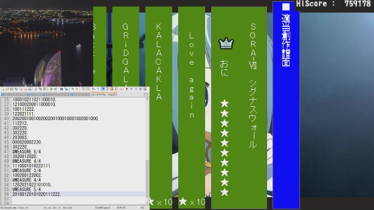Click the green Undo arrow icon
Viewport: 374px width, 210px height.
click(51, 89)
